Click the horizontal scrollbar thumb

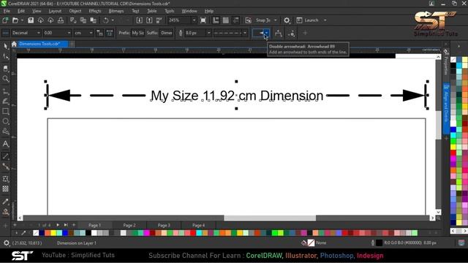point(270,218)
